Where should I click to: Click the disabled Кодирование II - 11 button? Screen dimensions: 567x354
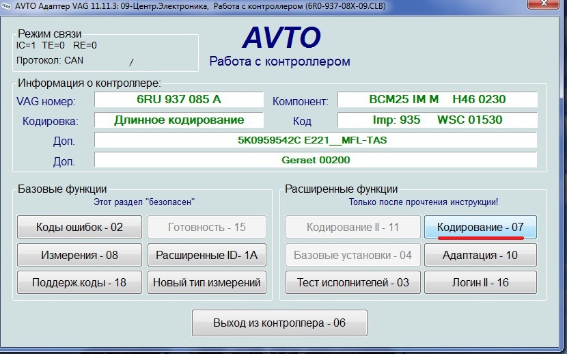point(352,228)
